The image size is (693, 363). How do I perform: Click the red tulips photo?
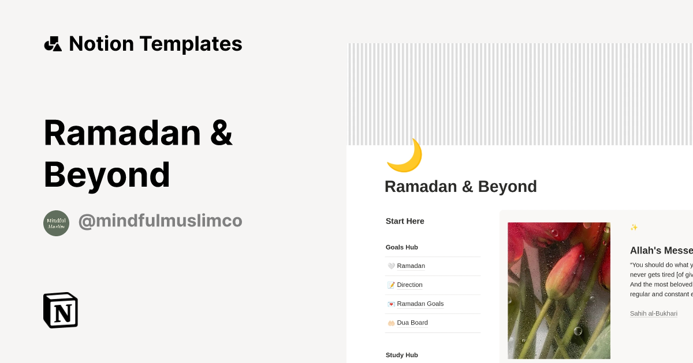pyautogui.click(x=558, y=290)
